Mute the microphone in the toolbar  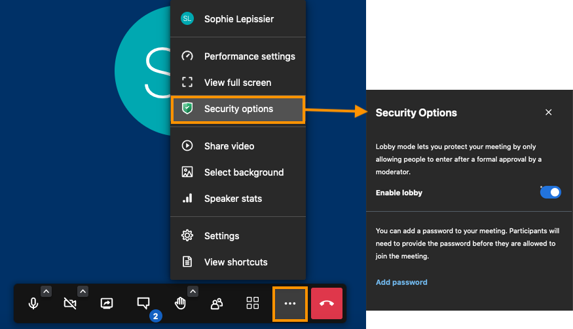pos(33,303)
